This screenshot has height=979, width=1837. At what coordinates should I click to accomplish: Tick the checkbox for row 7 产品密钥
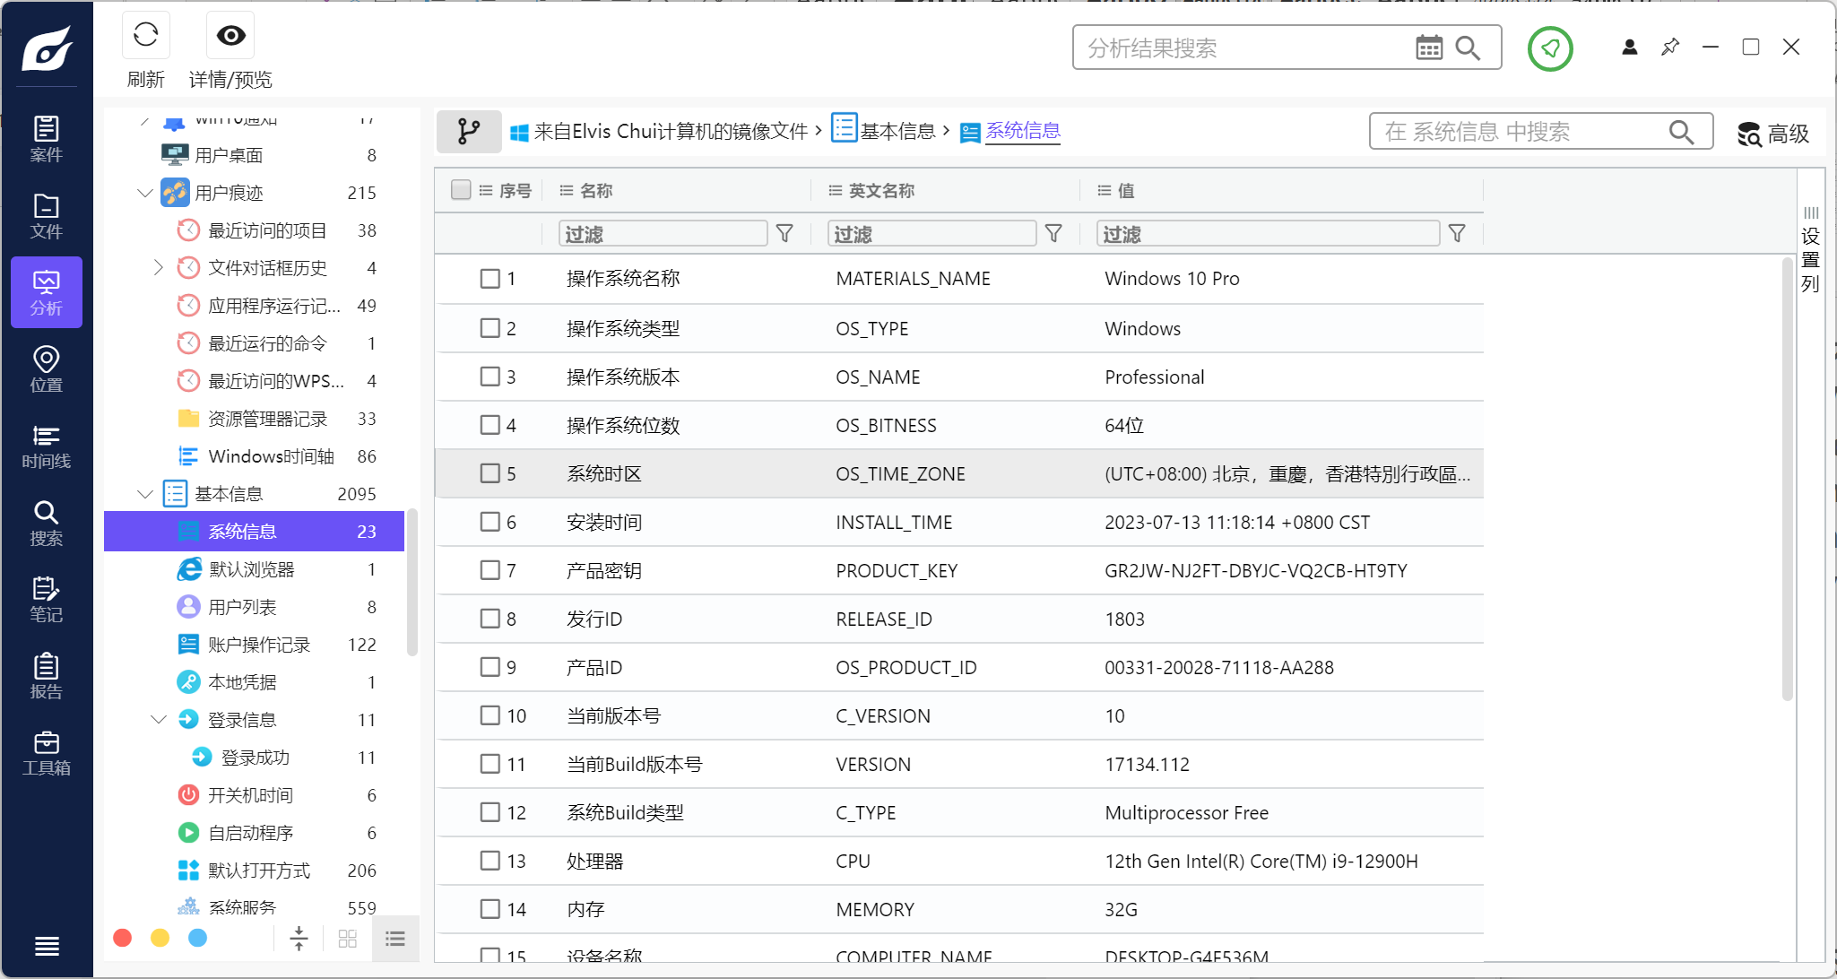coord(490,570)
